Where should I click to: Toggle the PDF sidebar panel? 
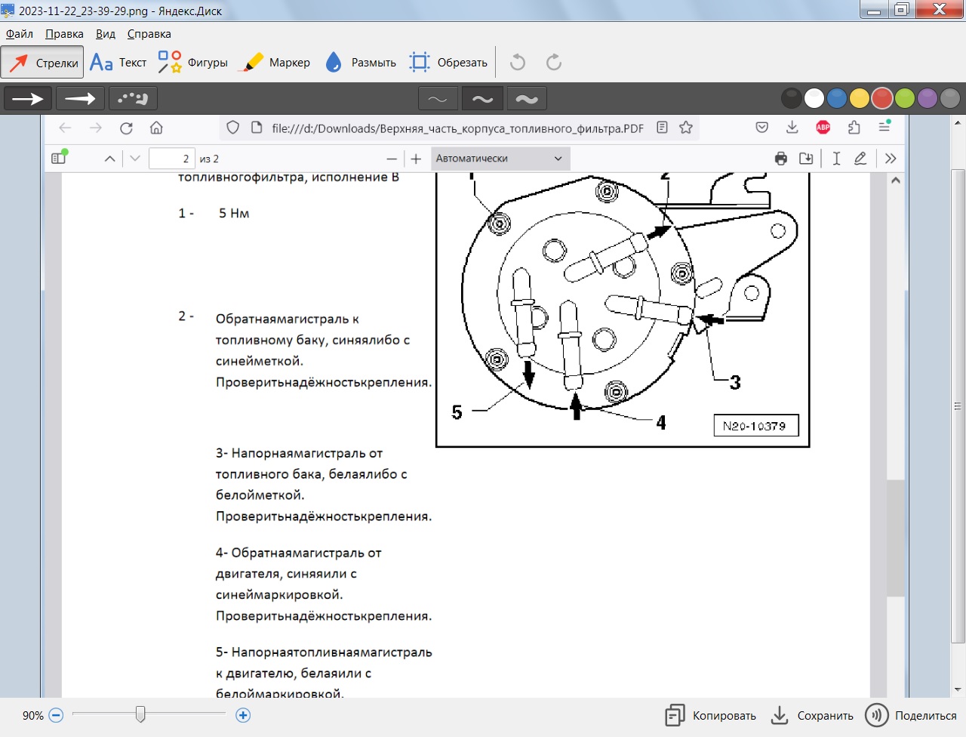point(59,158)
